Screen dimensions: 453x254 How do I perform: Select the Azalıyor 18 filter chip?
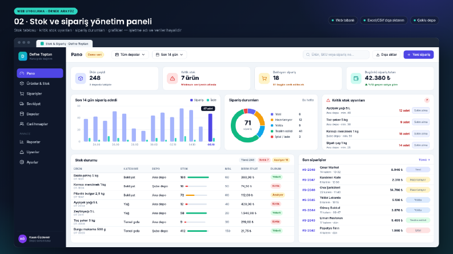[281, 160]
